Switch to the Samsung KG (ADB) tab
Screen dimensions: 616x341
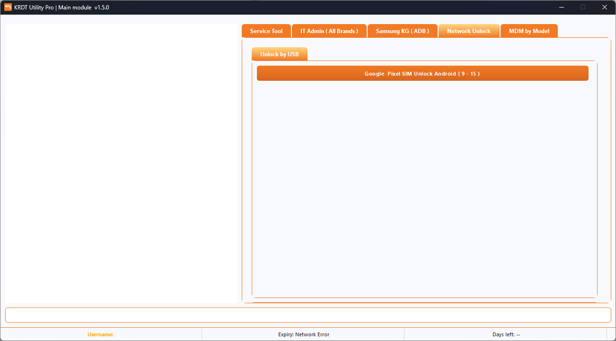point(402,30)
